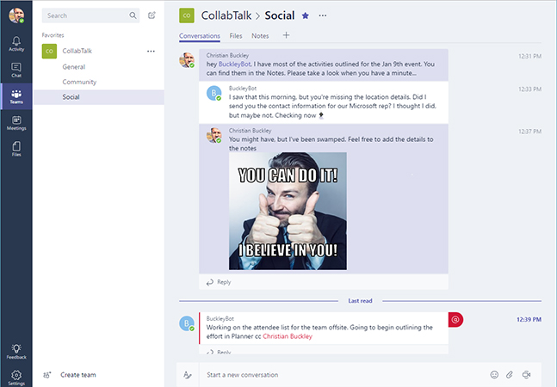This screenshot has height=387, width=557.
Task: Click the Search input field
Action: (x=90, y=15)
